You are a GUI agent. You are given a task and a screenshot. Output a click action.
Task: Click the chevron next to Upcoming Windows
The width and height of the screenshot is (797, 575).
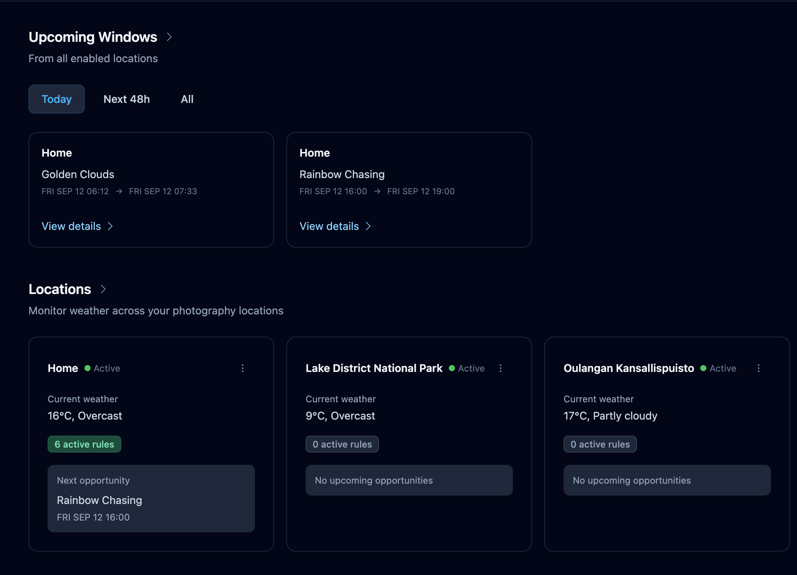click(169, 37)
